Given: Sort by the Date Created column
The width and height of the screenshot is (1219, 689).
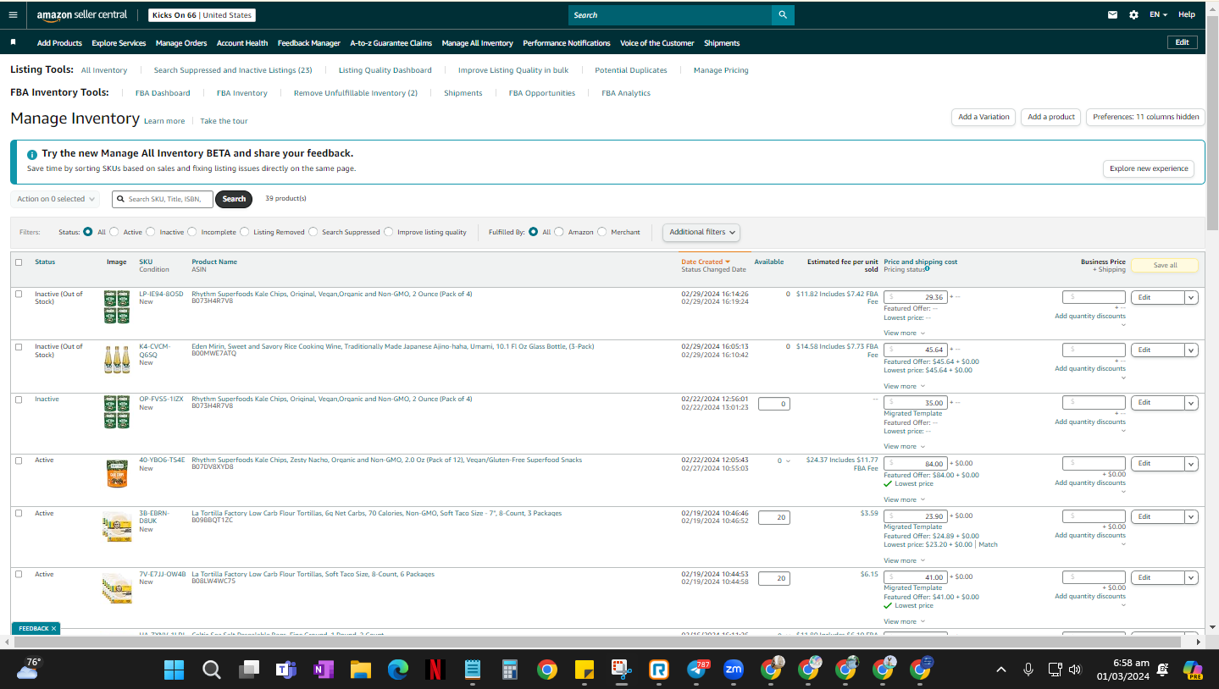Looking at the screenshot, I should click(x=705, y=262).
